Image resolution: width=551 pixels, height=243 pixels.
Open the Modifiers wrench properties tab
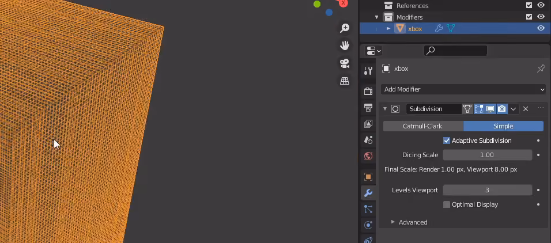368,193
